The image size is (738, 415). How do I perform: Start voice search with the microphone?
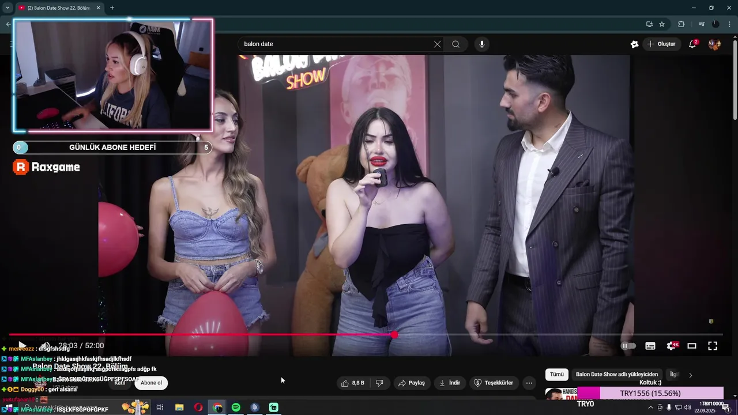(x=482, y=44)
